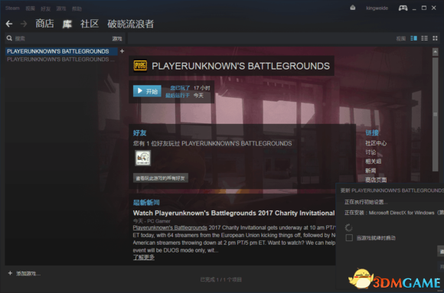The width and height of the screenshot is (444, 293).
Task: Close the Steam window
Action: click(x=434, y=8)
